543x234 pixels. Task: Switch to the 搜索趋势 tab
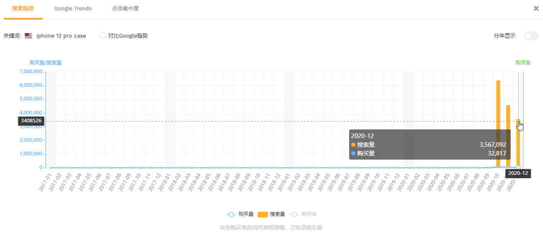(23, 8)
